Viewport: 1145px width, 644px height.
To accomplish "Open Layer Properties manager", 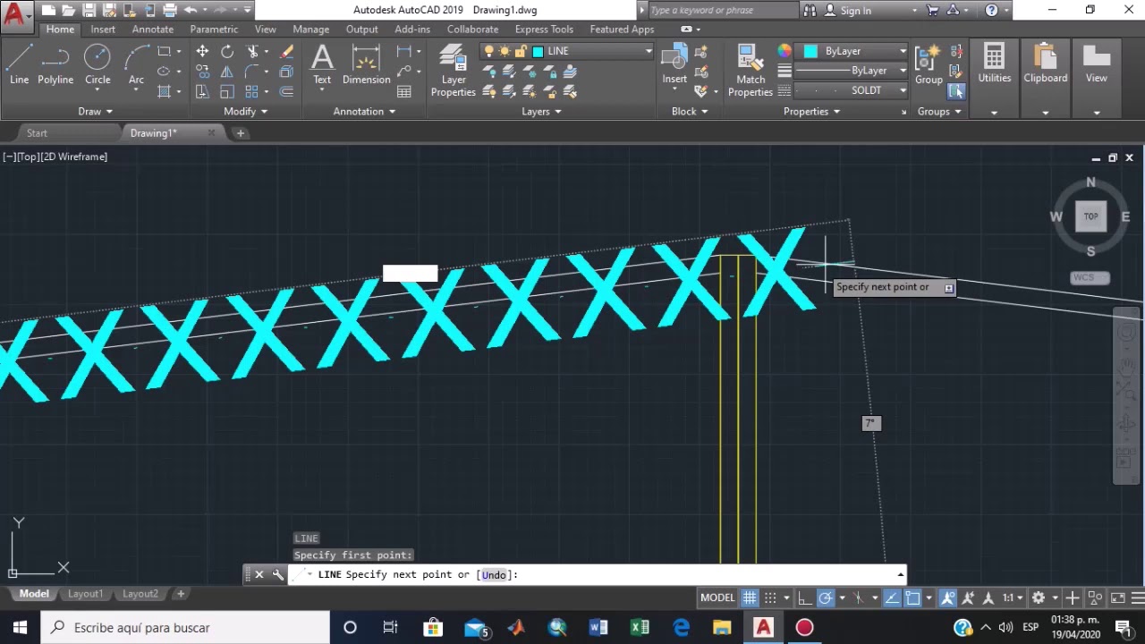I will tap(454, 70).
